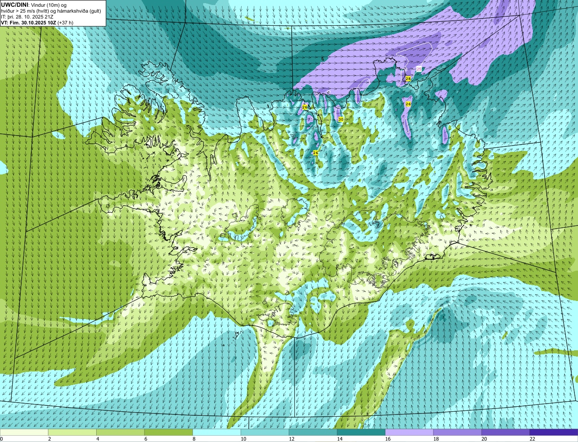This screenshot has width=578, height=442.
Task: Click the "12" value on the legend scale
Action: [x=292, y=439]
